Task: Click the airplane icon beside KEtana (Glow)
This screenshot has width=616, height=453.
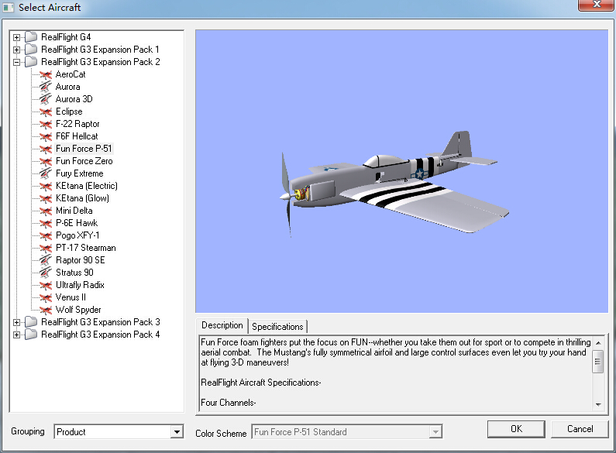Action: [x=46, y=198]
